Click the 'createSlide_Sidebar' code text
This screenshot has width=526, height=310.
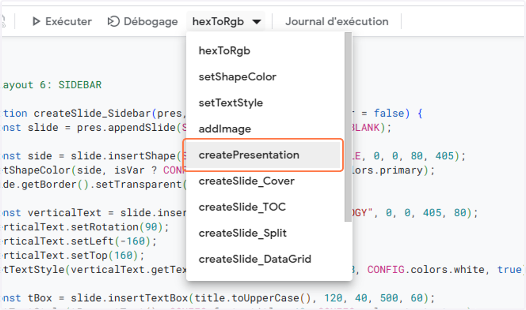click(92, 114)
